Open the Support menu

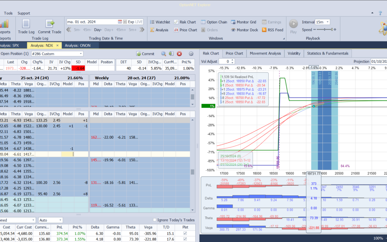pos(24,13)
